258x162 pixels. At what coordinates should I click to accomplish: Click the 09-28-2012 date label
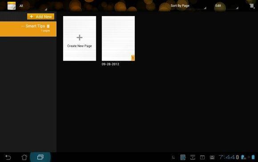point(110,64)
